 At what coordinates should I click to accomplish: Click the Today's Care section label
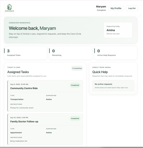(14, 67)
